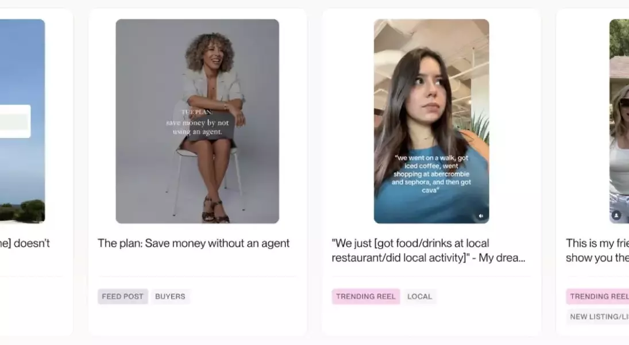This screenshot has height=345, width=629.
Task: Open the 'We just [got food/drinks' title
Action: pos(428,251)
